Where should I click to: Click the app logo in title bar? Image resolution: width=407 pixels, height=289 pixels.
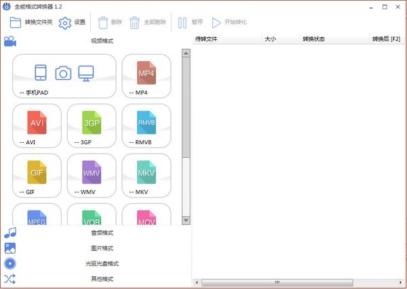coord(7,7)
